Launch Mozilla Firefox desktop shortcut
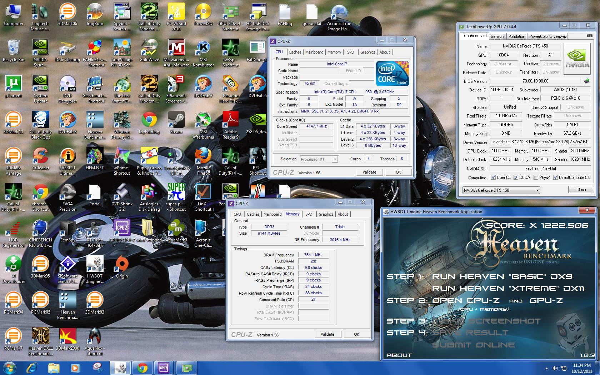The height and width of the screenshot is (375, 600). pyautogui.click(x=203, y=161)
